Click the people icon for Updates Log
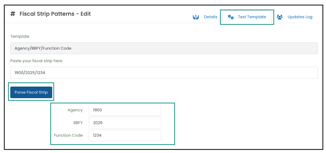This screenshot has width=326, height=153. [x=279, y=17]
